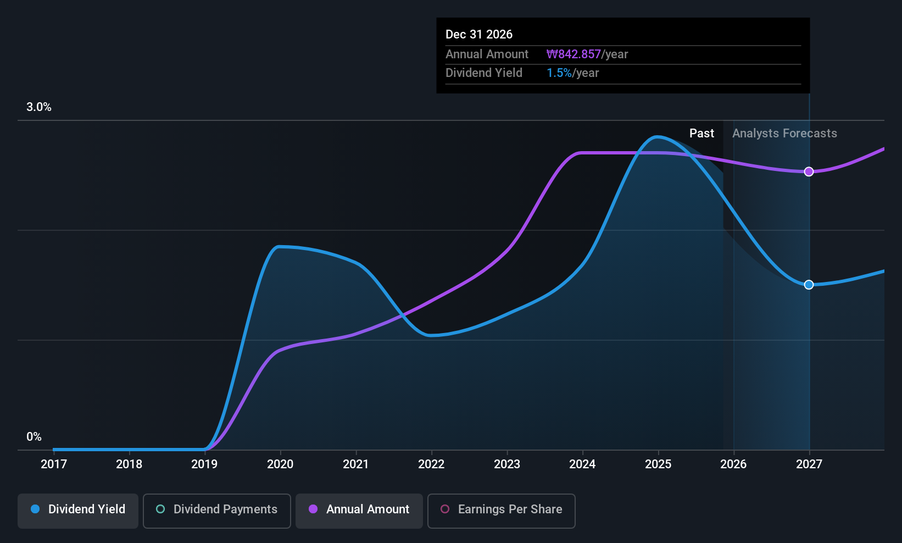This screenshot has height=543, width=902.
Task: Click the Dec 31 2026 tooltip date
Action: [x=479, y=35]
